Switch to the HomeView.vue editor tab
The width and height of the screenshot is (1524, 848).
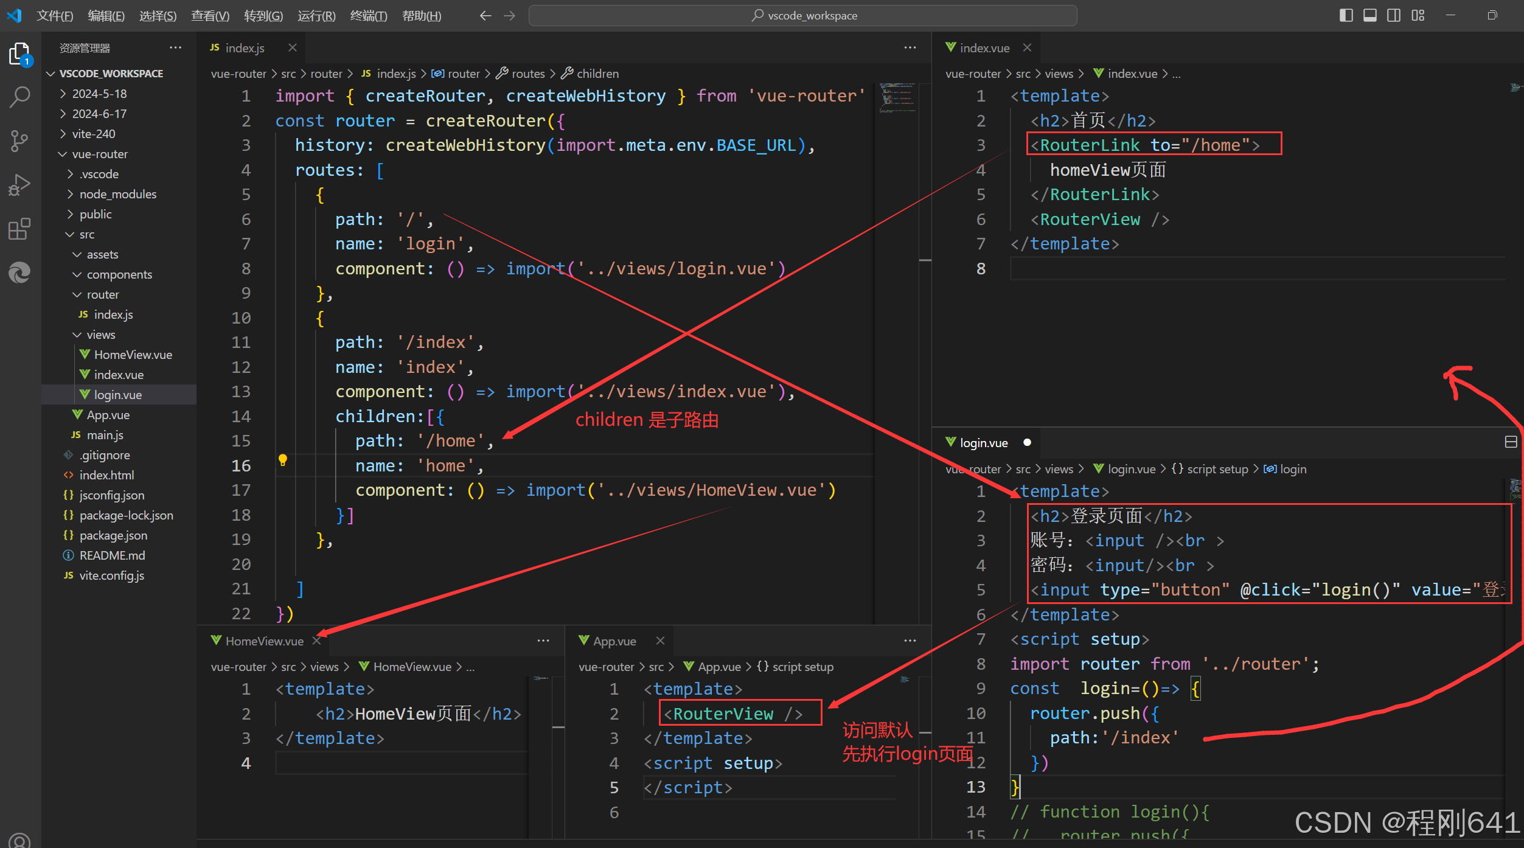(x=264, y=641)
